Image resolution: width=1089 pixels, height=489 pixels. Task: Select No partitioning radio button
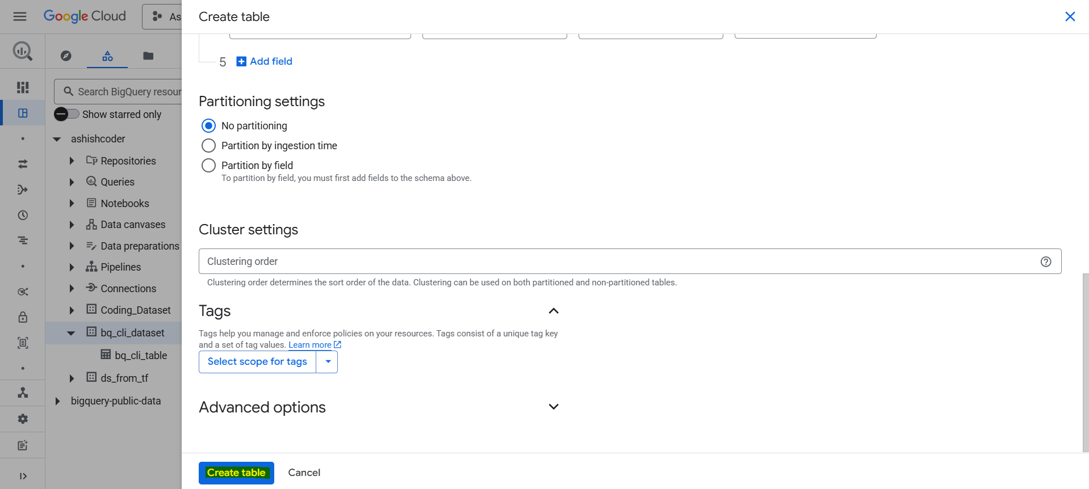click(x=208, y=125)
